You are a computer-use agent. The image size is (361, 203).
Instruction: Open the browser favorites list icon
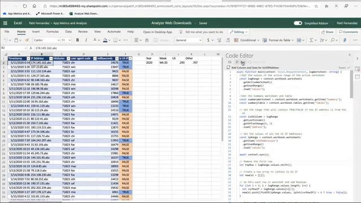pos(327,6)
